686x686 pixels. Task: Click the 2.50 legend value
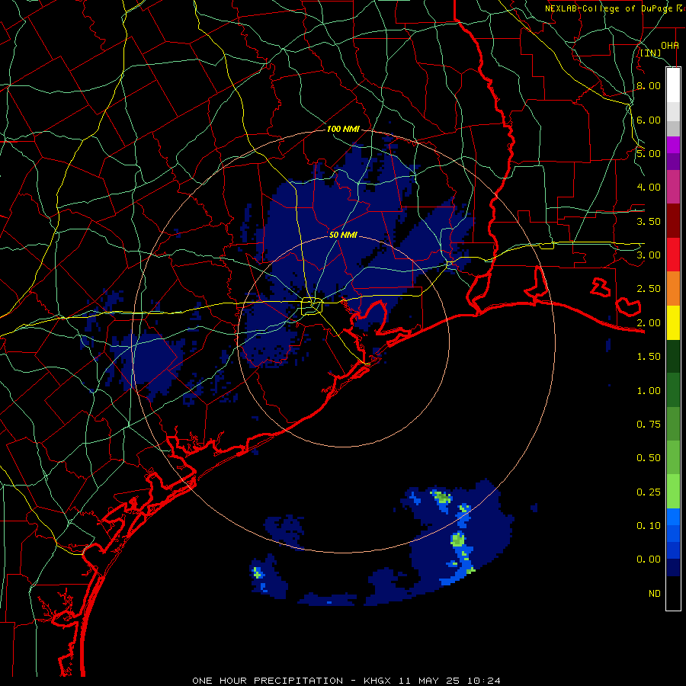(649, 289)
